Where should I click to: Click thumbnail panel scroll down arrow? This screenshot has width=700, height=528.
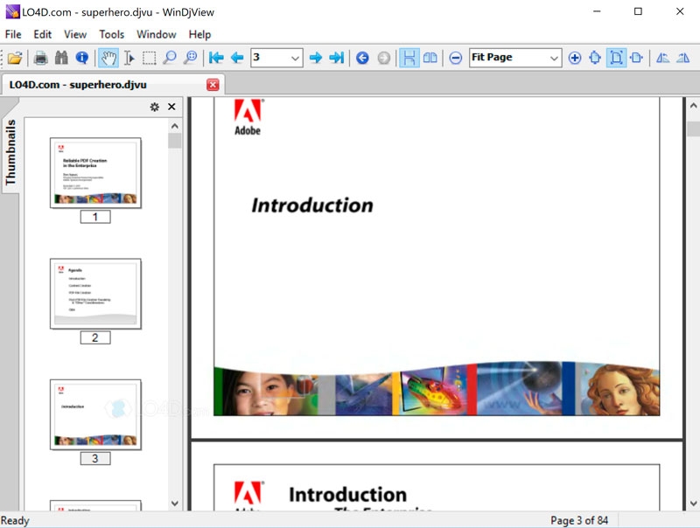175,504
